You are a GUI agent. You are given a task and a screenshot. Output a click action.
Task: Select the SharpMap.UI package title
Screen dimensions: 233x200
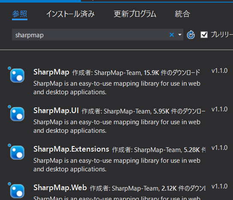coord(56,111)
